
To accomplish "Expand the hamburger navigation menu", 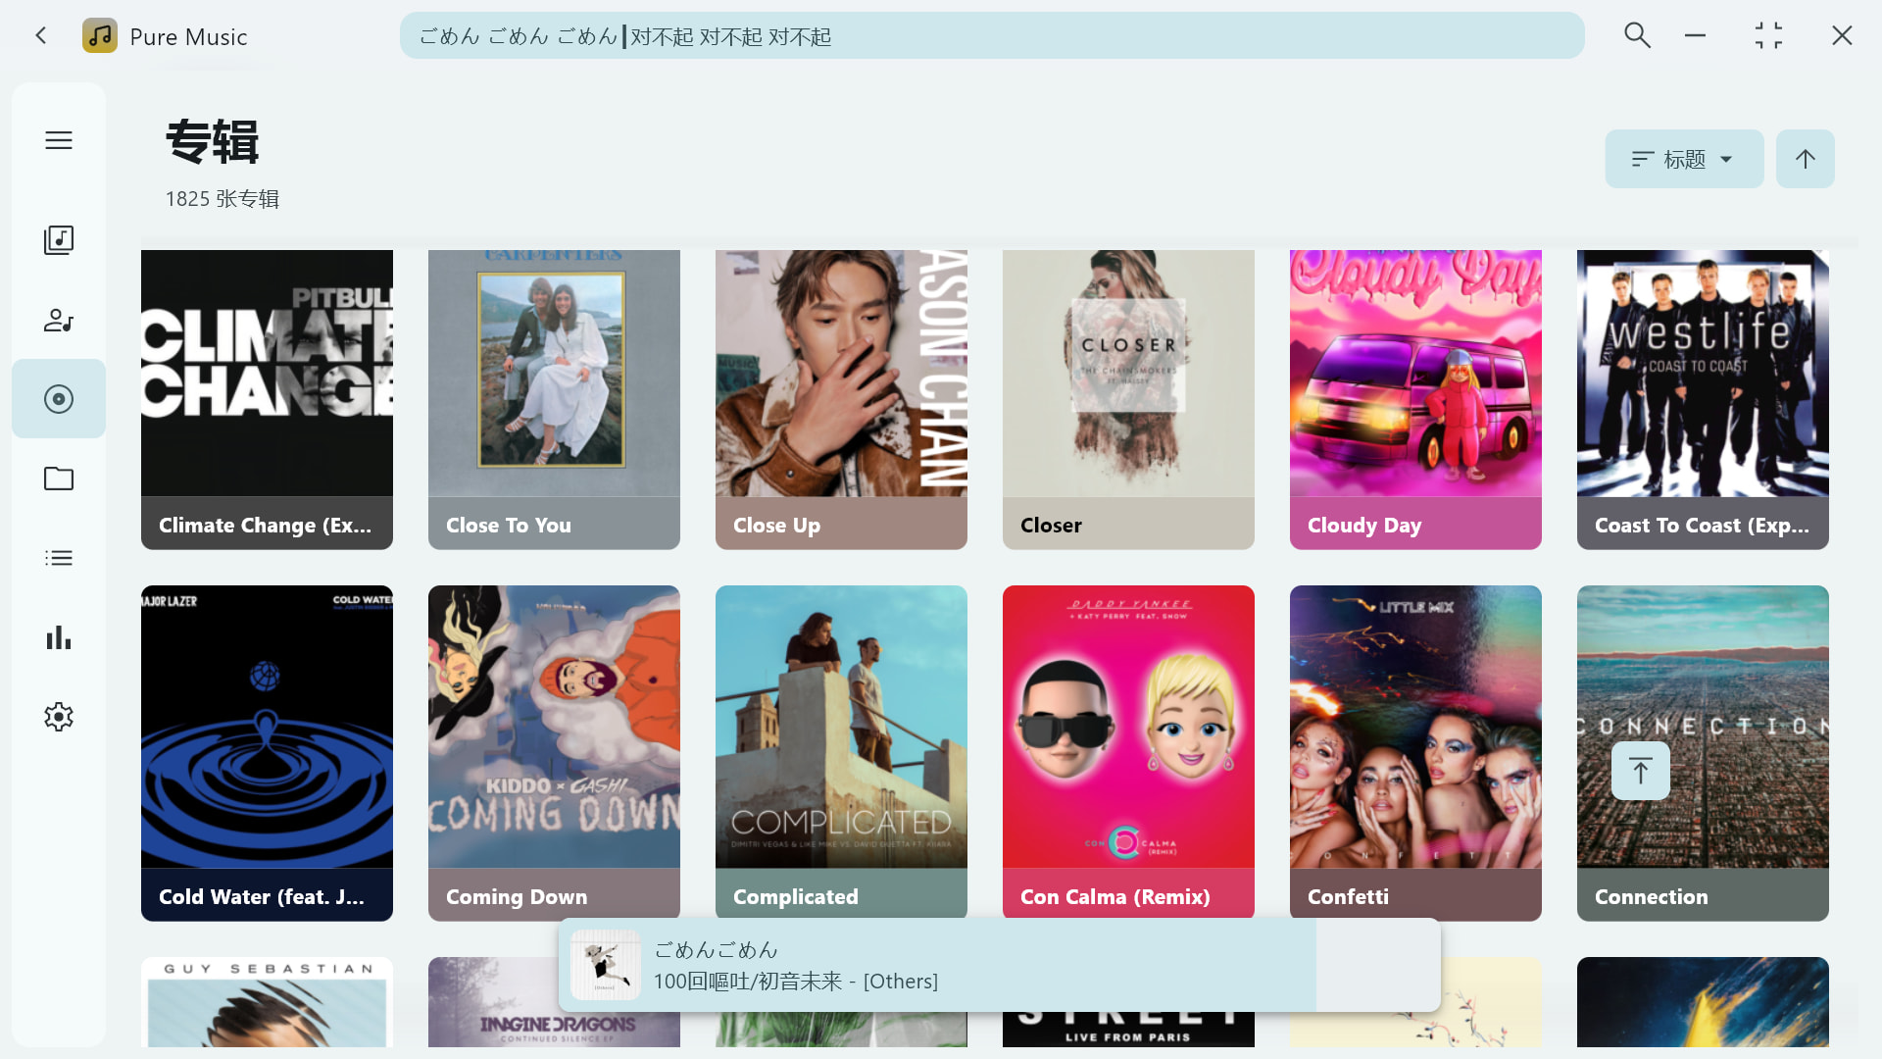I will pos(59,140).
